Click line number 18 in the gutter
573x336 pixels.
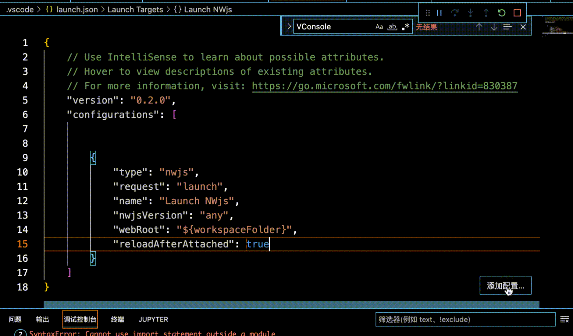click(x=22, y=287)
